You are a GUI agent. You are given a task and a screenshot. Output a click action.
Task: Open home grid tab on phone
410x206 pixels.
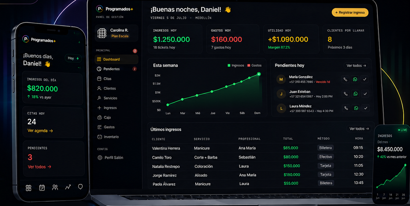click(29, 188)
